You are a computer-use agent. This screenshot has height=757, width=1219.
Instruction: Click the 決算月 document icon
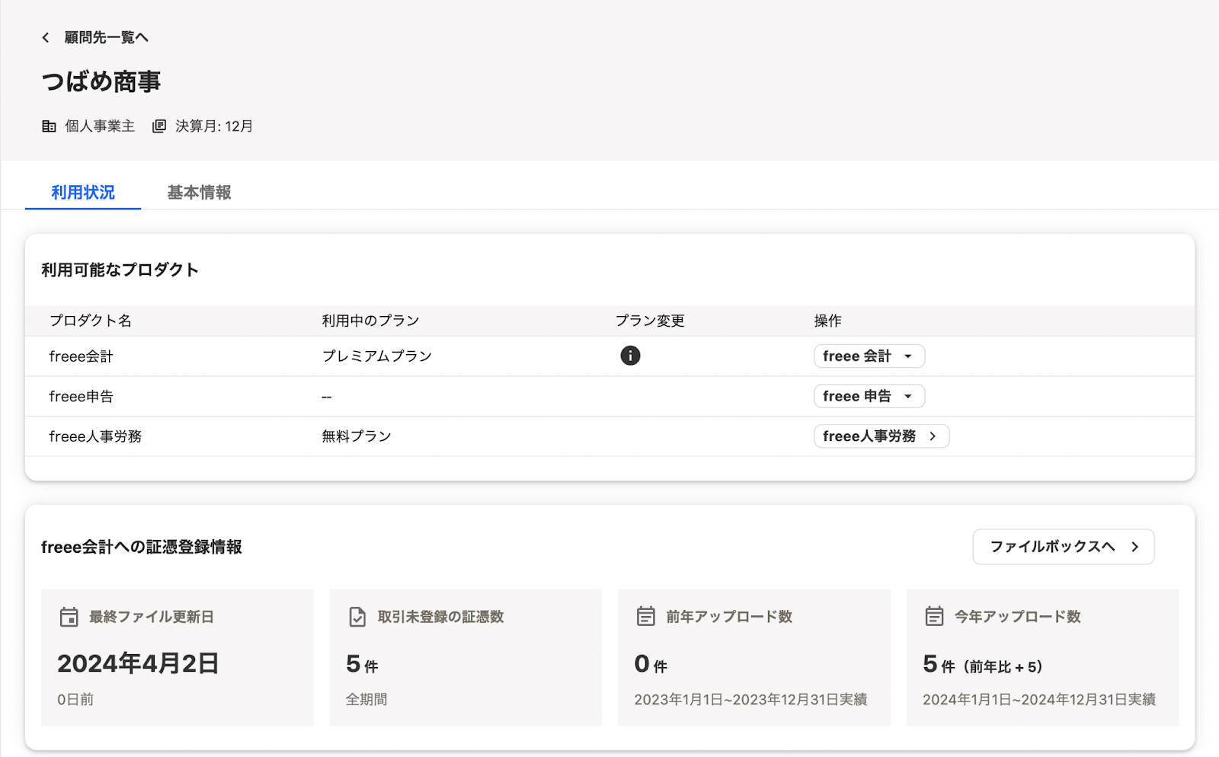tap(159, 126)
